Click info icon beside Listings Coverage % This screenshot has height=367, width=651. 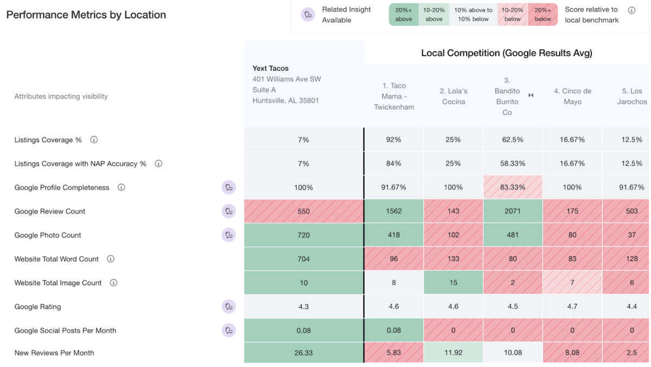(x=94, y=140)
